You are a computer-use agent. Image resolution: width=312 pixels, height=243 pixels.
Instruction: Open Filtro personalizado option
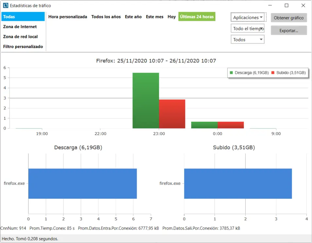[23, 46]
